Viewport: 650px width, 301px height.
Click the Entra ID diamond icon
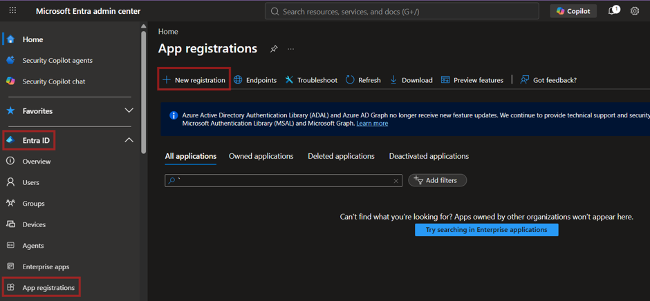(x=11, y=140)
